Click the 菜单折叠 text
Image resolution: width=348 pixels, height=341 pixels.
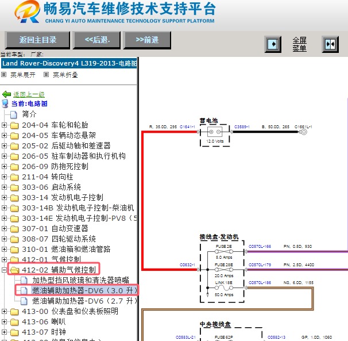(65, 75)
